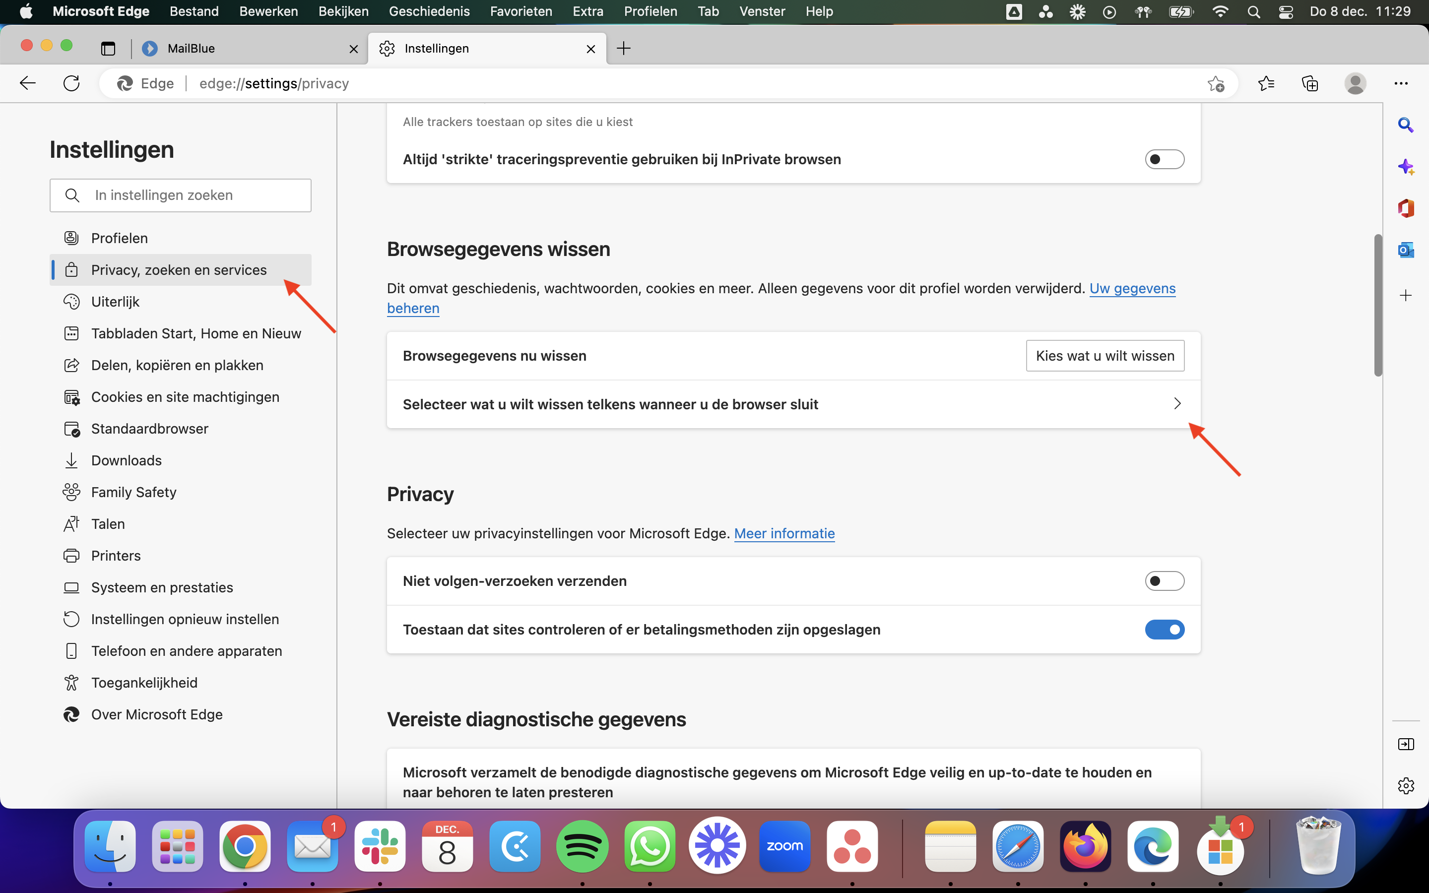Open the three-dot Settings and more menu
The height and width of the screenshot is (893, 1429).
(1401, 83)
